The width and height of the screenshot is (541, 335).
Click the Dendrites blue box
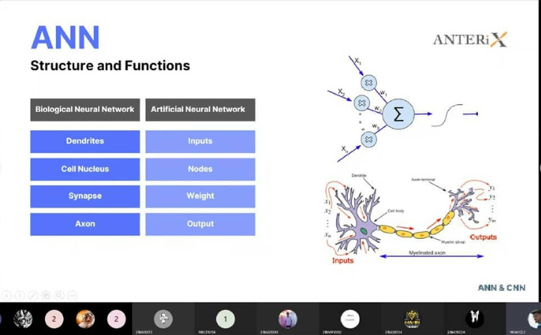(85, 142)
